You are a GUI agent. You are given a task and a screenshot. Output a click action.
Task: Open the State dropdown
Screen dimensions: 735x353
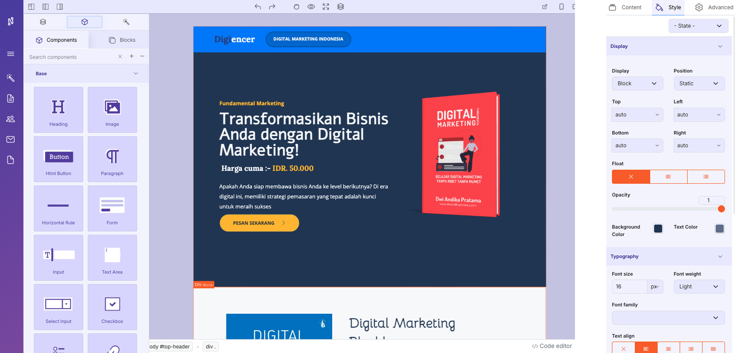click(x=698, y=26)
